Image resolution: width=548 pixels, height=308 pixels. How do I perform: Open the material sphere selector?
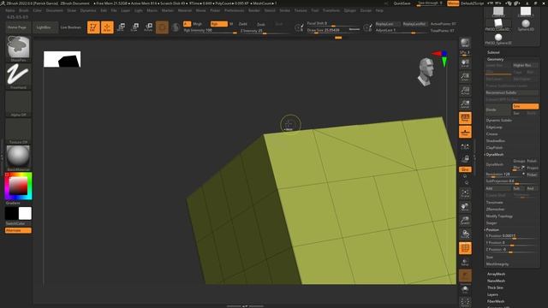click(x=18, y=158)
